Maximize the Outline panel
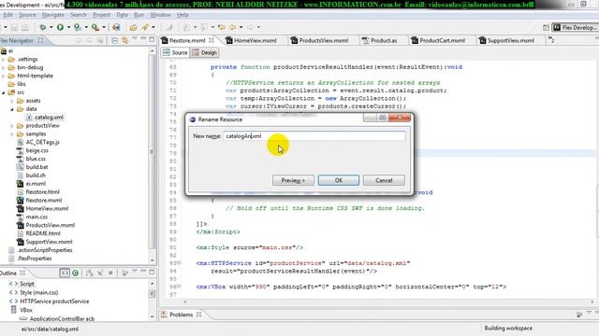 pyautogui.click(x=152, y=272)
